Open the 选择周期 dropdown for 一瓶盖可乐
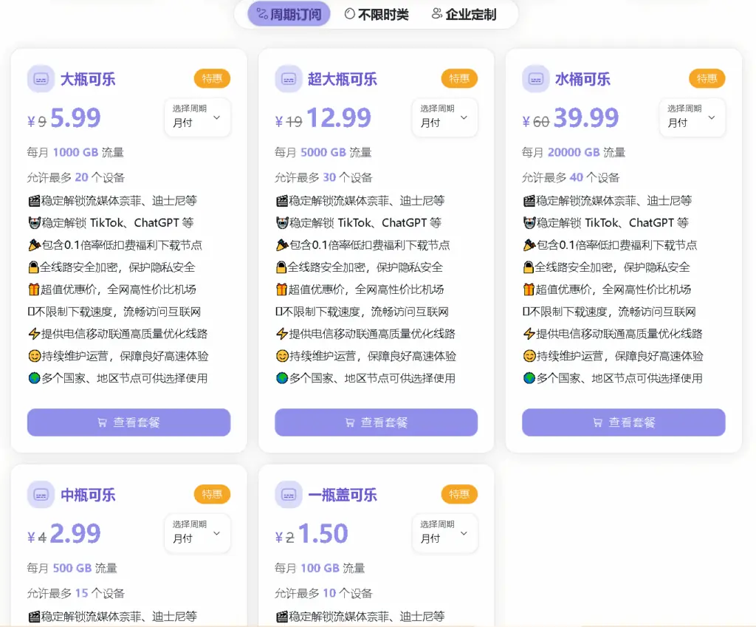 click(444, 533)
